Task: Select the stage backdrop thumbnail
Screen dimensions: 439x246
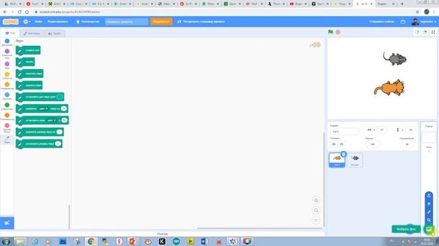Action: coord(429,137)
